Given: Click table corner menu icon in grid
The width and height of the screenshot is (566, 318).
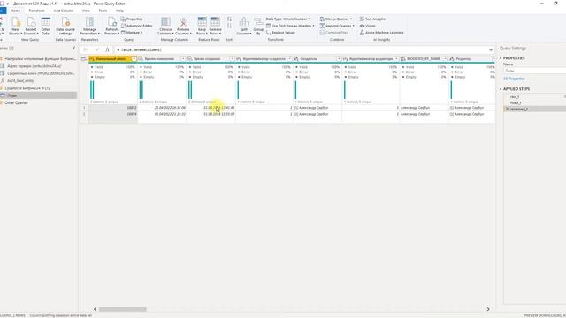Looking at the screenshot, I should click(x=84, y=59).
